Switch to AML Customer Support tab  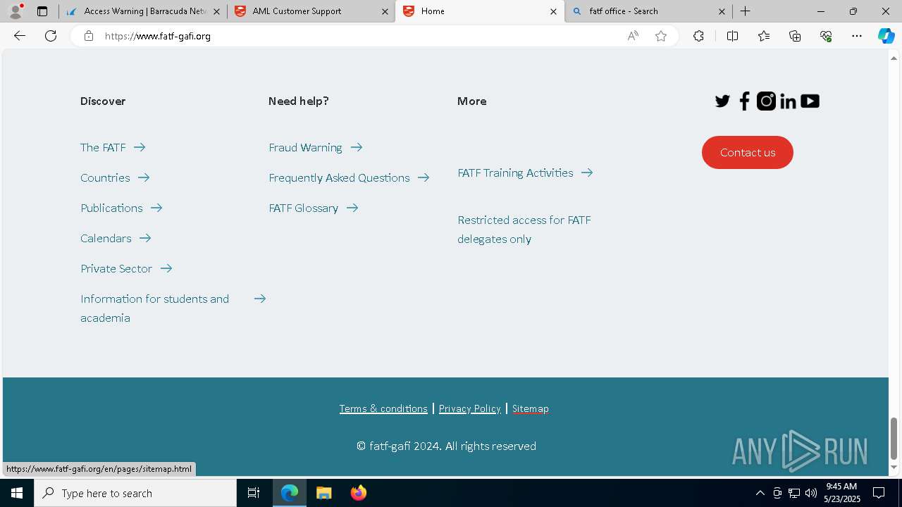[311, 11]
